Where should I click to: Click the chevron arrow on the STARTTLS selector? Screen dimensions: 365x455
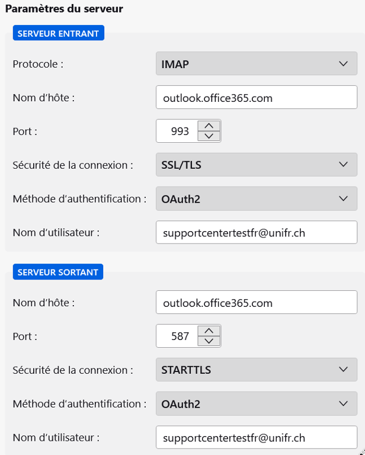coord(344,370)
